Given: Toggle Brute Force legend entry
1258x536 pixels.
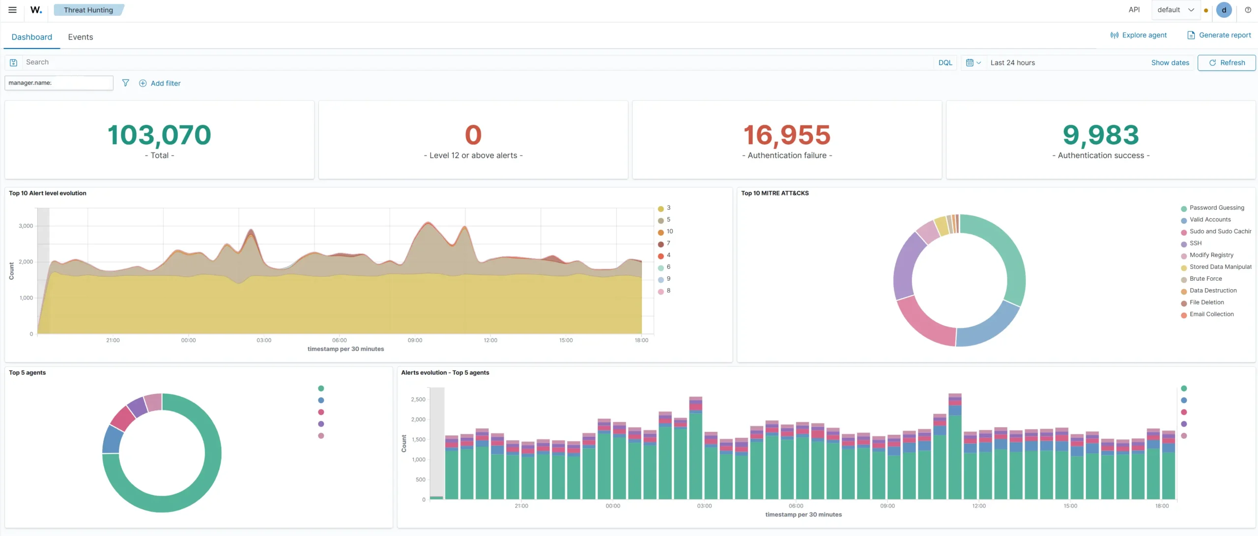Looking at the screenshot, I should (x=1201, y=279).
